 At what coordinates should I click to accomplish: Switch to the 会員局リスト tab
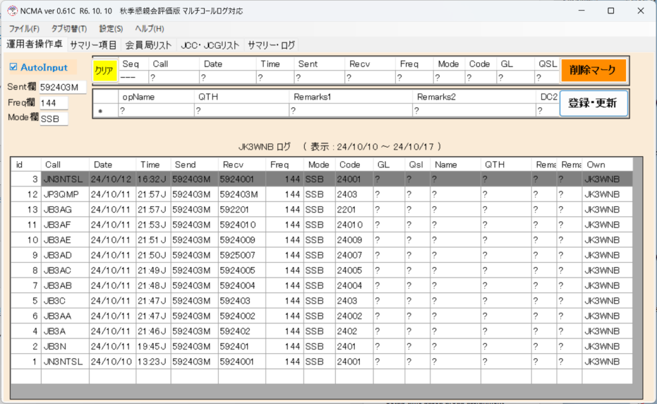pyautogui.click(x=148, y=45)
